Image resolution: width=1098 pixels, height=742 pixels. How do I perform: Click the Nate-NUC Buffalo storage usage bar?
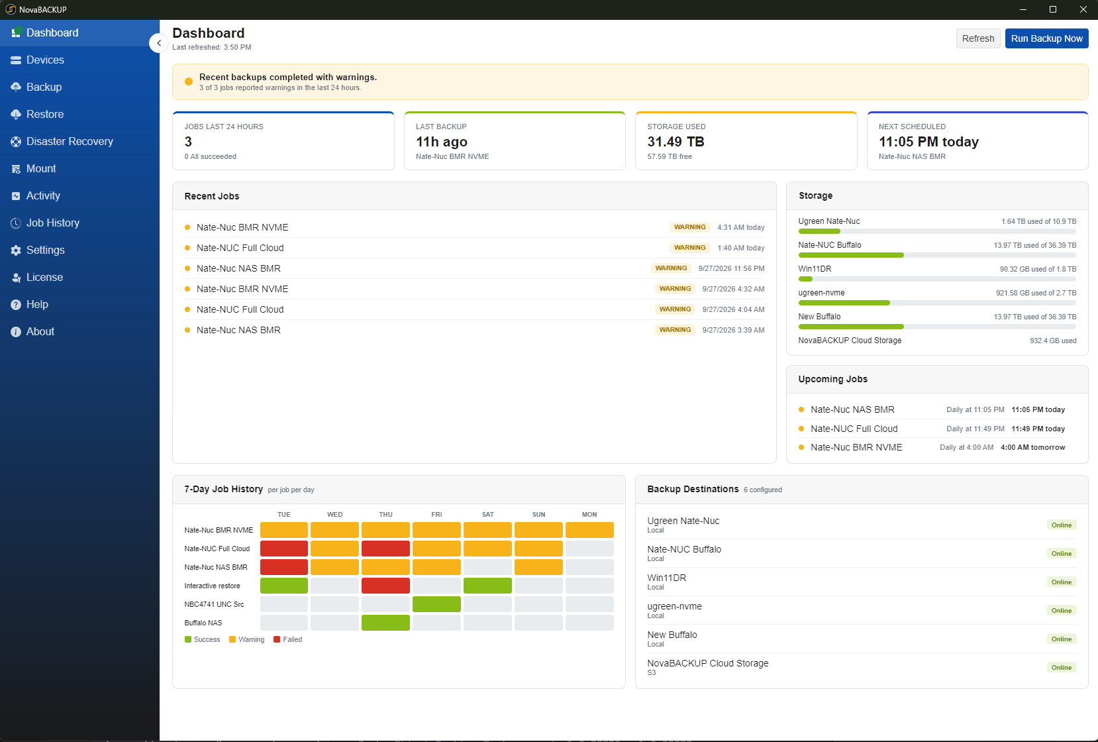(937, 255)
